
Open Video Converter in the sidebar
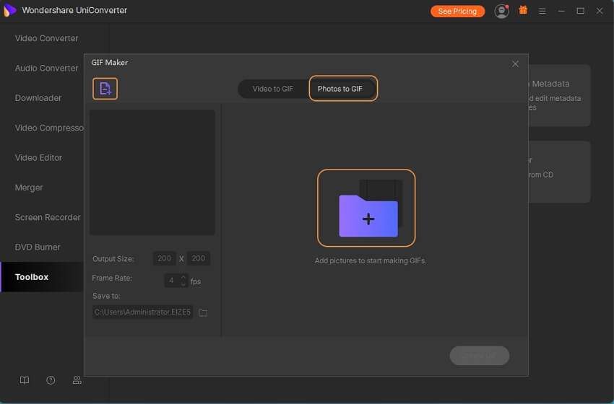pyautogui.click(x=46, y=38)
